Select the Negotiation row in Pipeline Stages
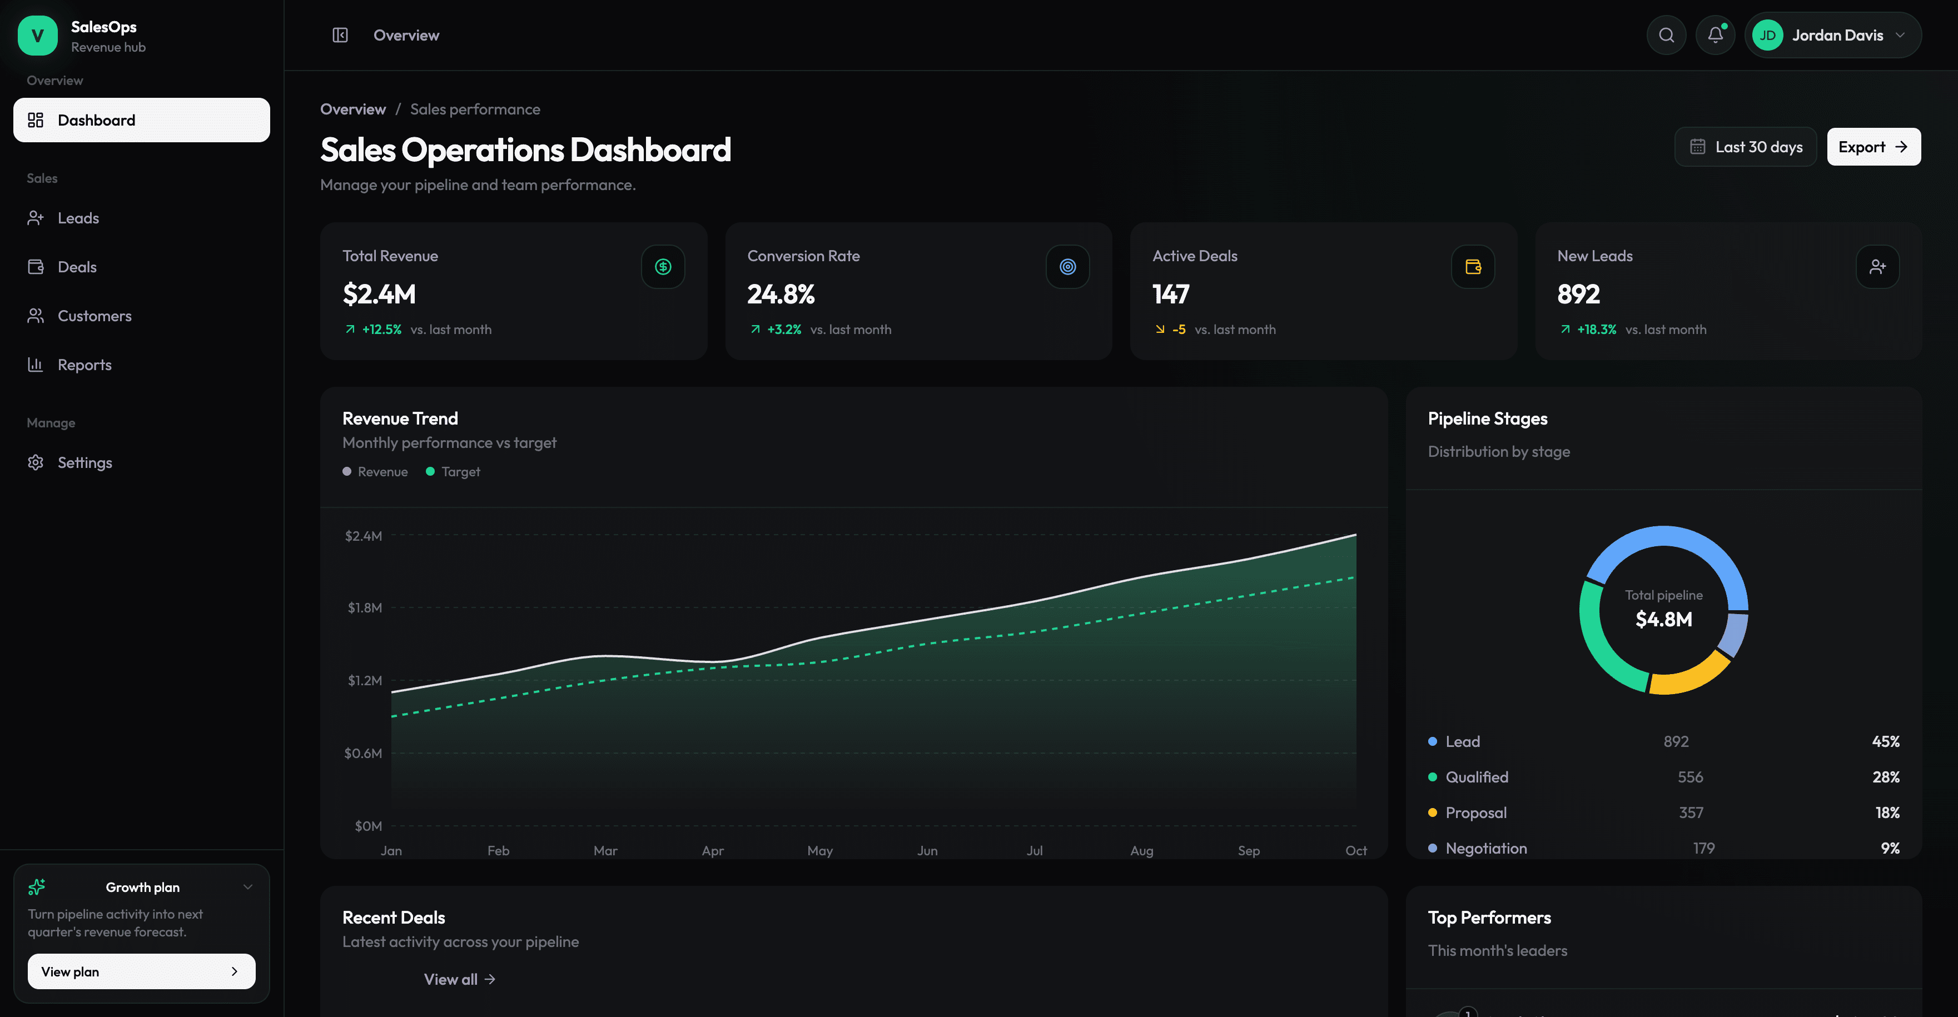This screenshot has height=1017, width=1958. coord(1664,848)
